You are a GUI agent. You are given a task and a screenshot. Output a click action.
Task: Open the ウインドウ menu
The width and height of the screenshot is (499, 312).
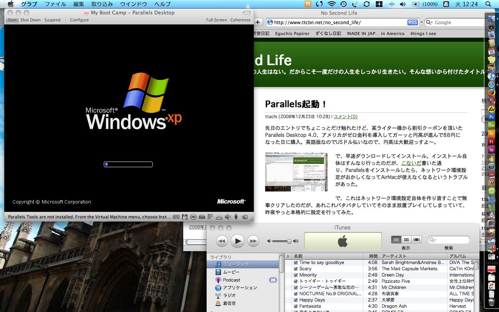[x=134, y=4]
